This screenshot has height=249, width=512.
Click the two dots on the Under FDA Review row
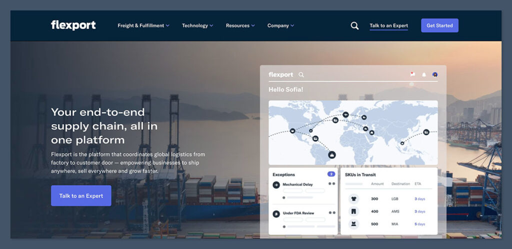pyautogui.click(x=332, y=213)
